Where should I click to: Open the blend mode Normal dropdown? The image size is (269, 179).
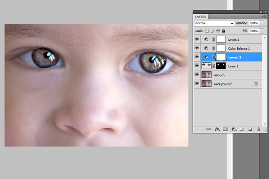click(x=214, y=23)
